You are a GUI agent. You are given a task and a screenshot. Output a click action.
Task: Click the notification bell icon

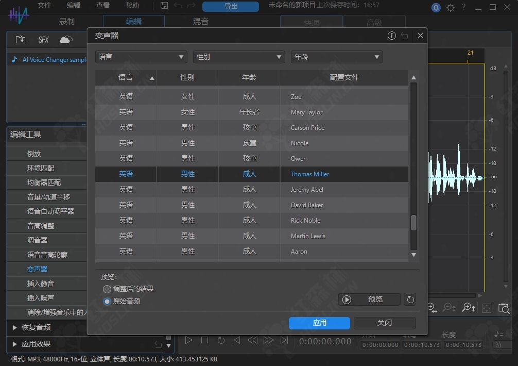tap(436, 7)
